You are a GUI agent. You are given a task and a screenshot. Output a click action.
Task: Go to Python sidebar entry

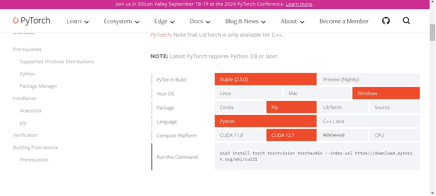[x=27, y=74]
